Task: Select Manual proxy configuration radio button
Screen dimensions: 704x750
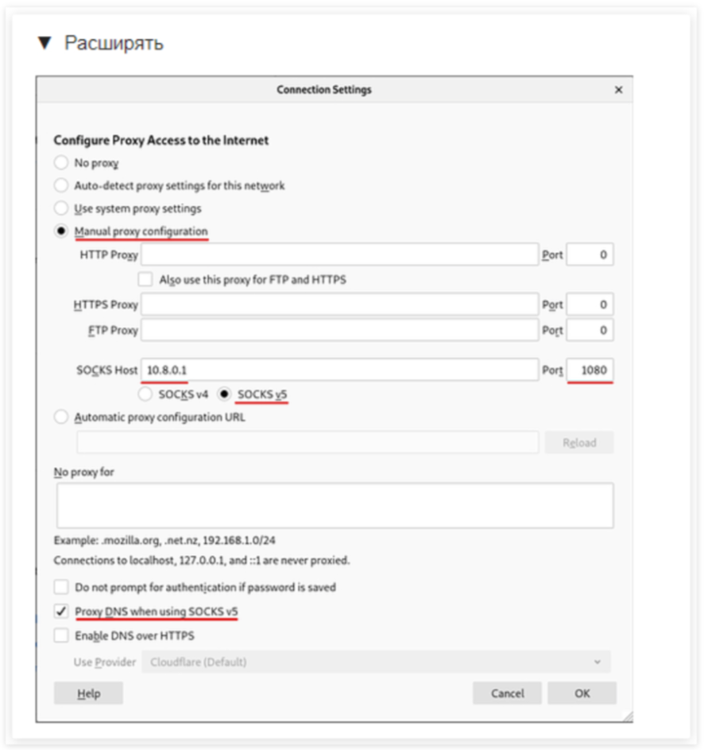Action: [x=61, y=231]
